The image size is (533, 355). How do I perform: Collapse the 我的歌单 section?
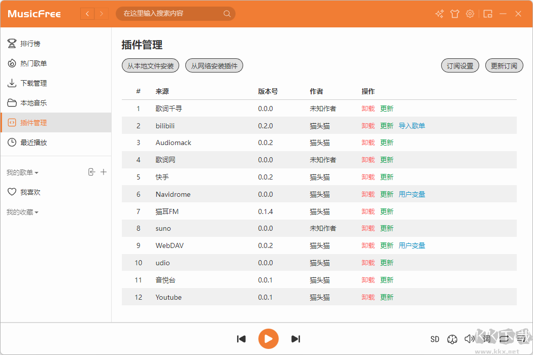[x=22, y=172]
